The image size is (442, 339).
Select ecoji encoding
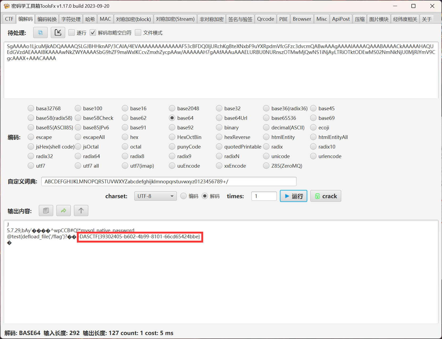[x=313, y=128]
